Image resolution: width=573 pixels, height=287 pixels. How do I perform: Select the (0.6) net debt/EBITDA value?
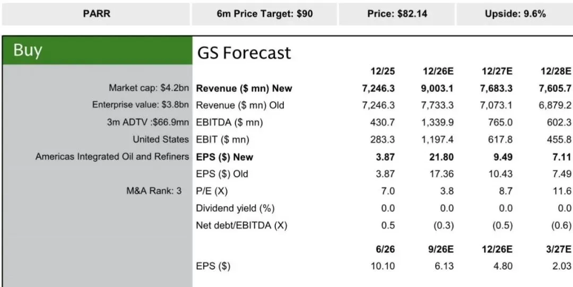click(561, 225)
